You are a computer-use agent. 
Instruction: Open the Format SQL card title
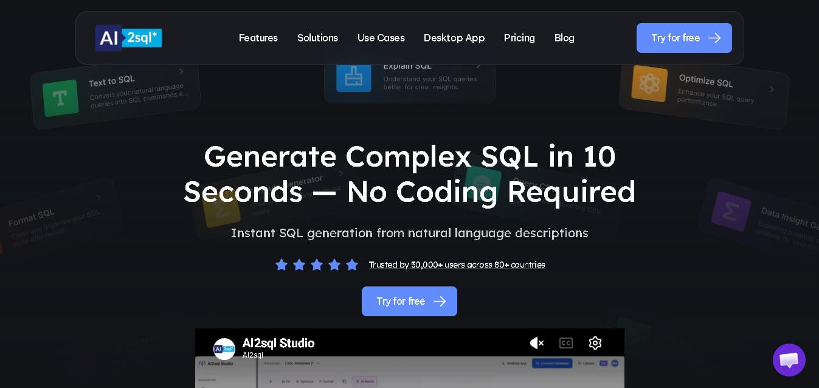point(32,218)
